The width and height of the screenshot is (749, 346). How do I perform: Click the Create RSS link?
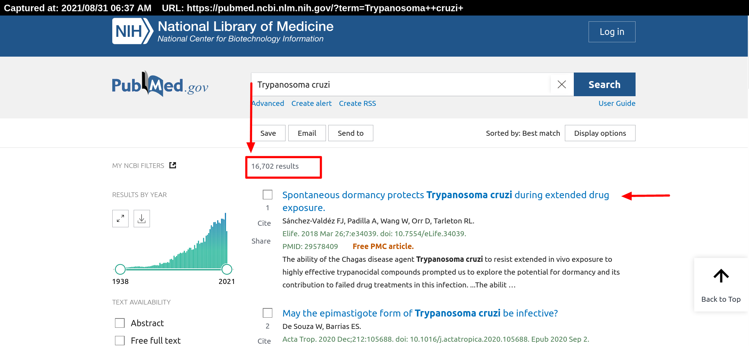coord(357,103)
